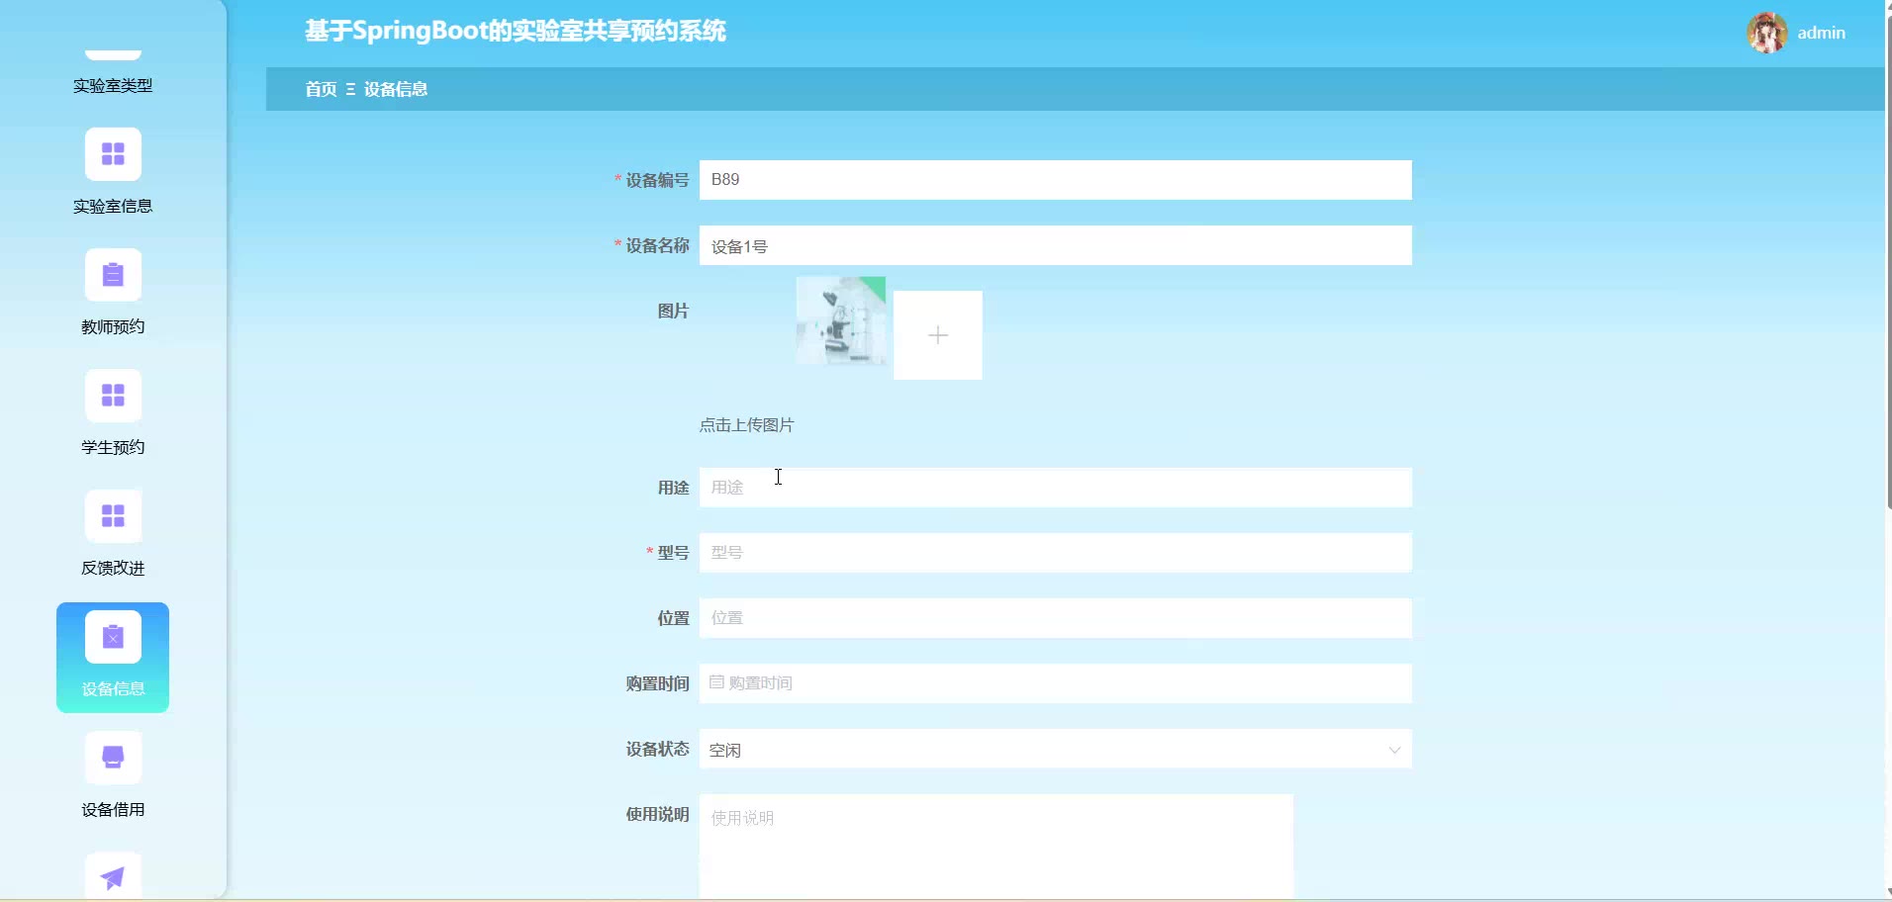Click the paper plane sidebar icon

pyautogui.click(x=113, y=876)
